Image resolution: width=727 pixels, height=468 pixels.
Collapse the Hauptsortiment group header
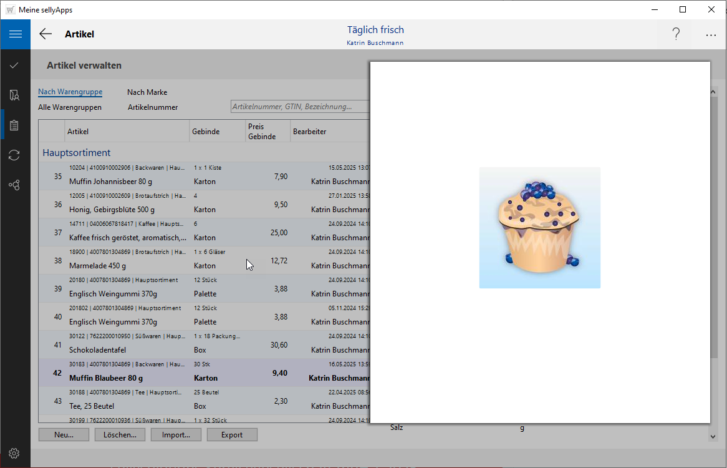tap(76, 152)
